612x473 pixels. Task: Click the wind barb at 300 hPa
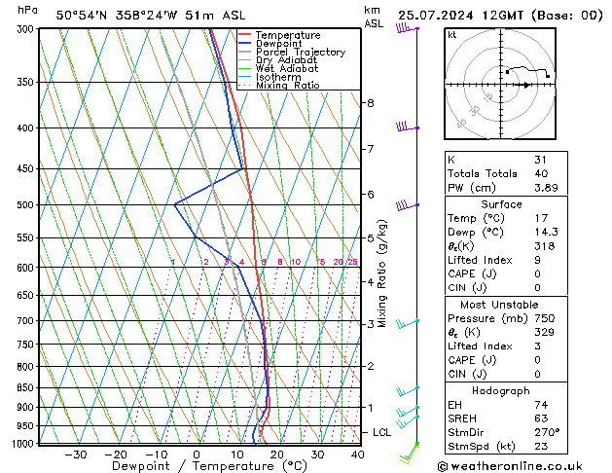407,28
